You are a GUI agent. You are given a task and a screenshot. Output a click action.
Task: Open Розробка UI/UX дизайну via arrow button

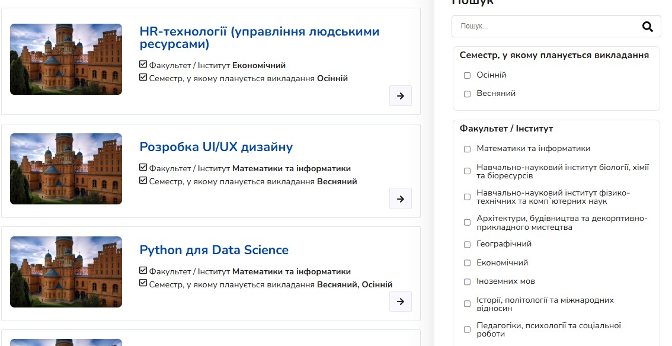400,198
